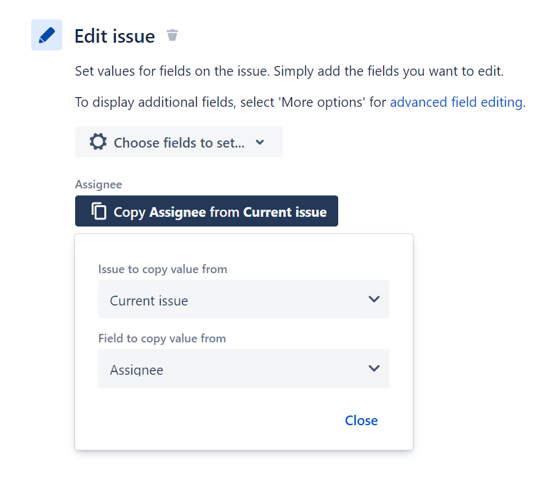This screenshot has height=499, width=552.
Task: Follow the advanced field editing link
Action: pyautogui.click(x=455, y=102)
